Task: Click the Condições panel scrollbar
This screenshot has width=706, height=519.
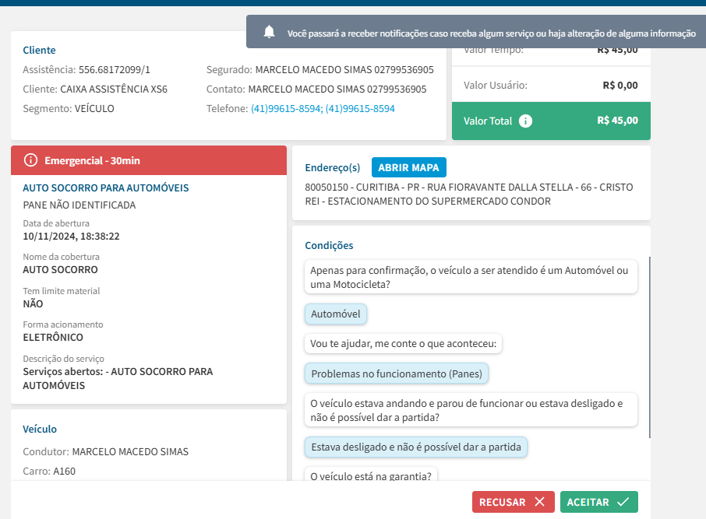Action: (x=649, y=347)
